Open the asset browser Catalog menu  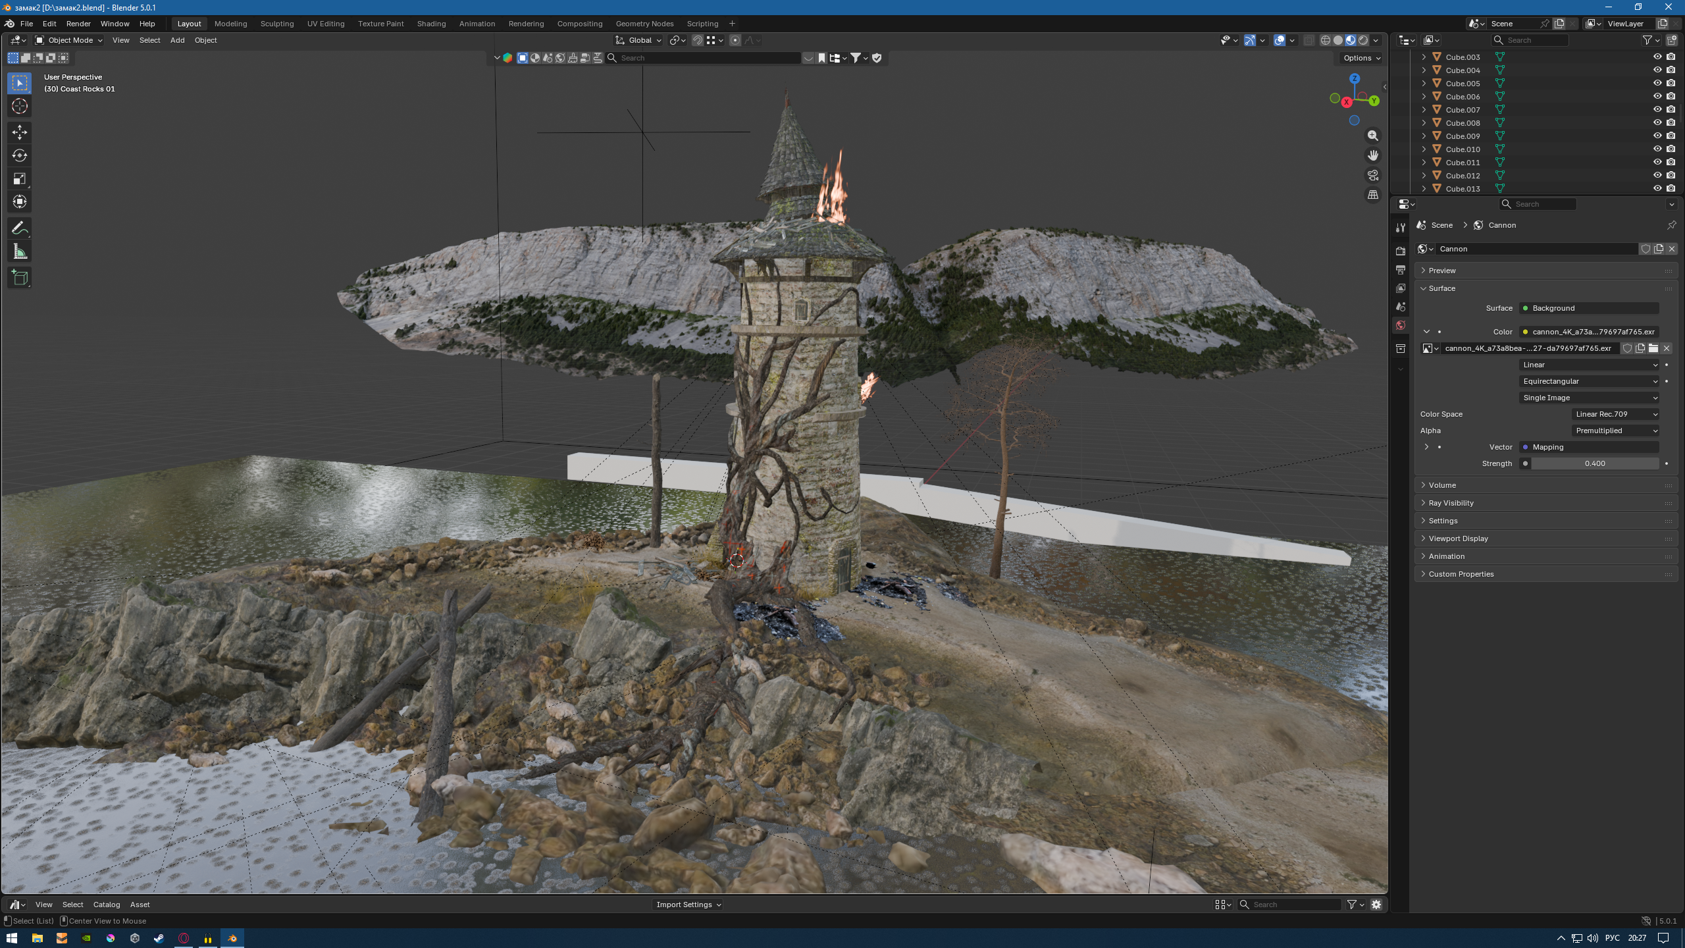pos(107,905)
